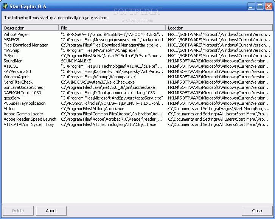Click the msmsgs.exe /background file path

pyautogui.click(x=112, y=40)
